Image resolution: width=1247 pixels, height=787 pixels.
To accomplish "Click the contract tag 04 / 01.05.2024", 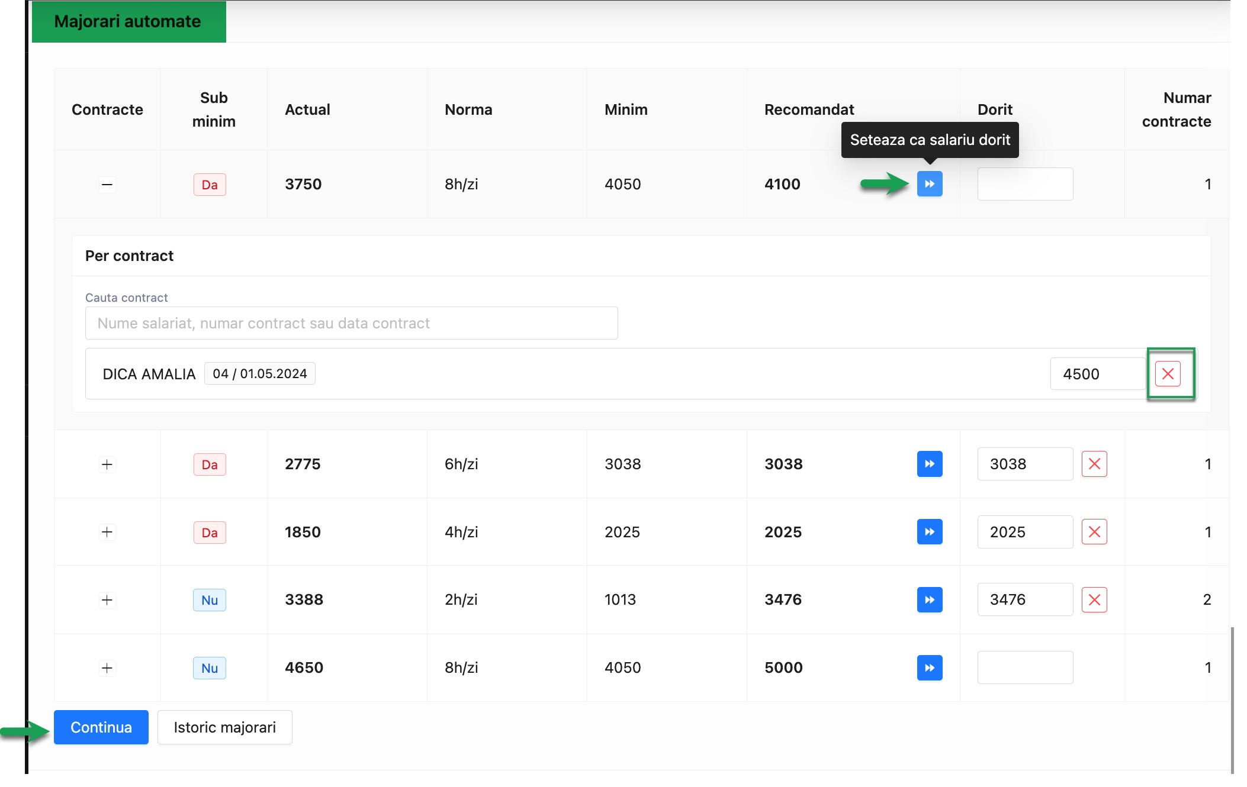I will (260, 374).
